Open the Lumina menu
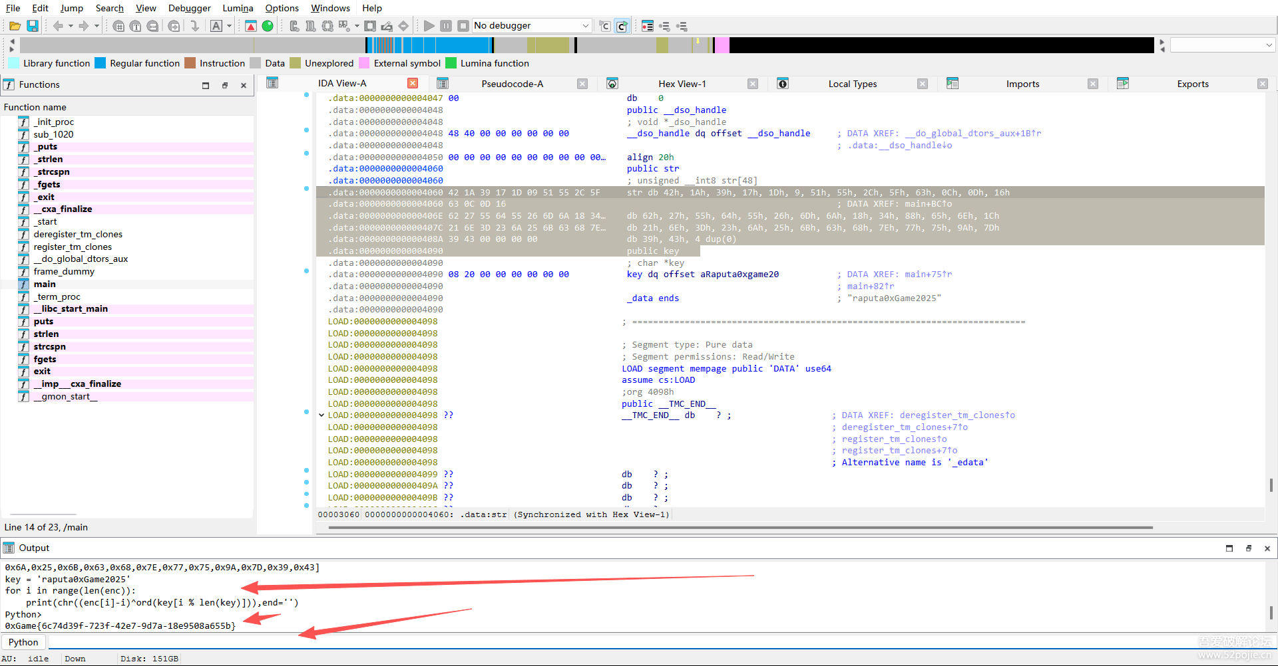This screenshot has height=666, width=1278. click(238, 8)
